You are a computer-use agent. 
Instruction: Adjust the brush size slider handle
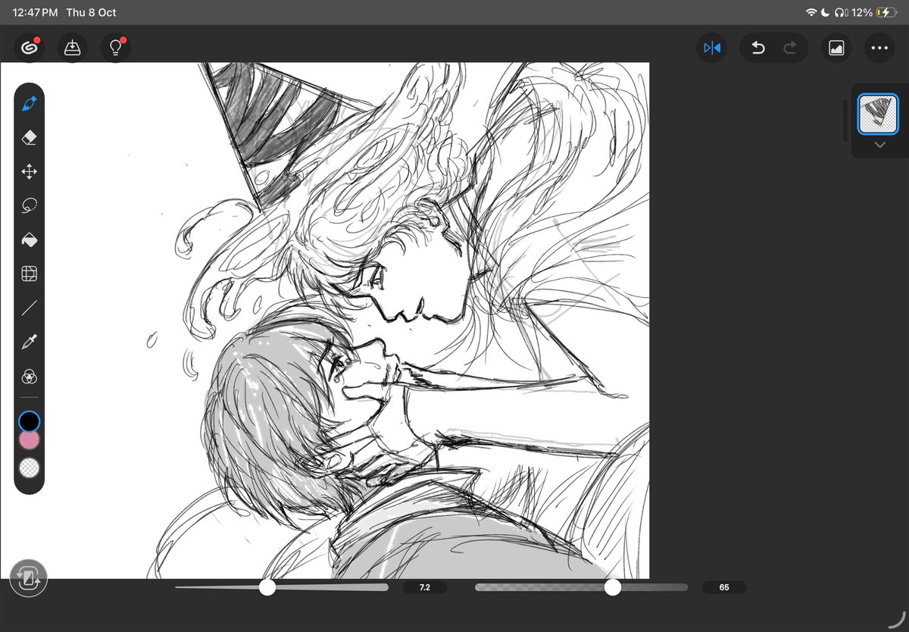pyautogui.click(x=267, y=587)
